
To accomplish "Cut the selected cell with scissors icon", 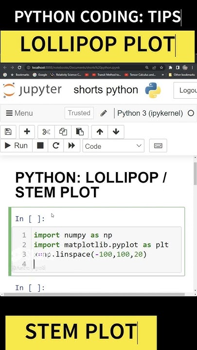I will (x=46, y=132).
